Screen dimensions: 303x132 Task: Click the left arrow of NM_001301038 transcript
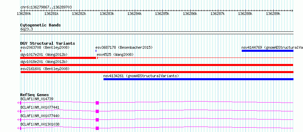point(18,128)
